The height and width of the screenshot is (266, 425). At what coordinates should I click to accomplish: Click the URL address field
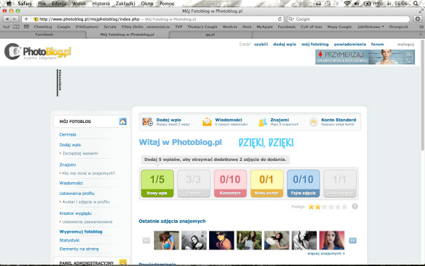click(156, 19)
